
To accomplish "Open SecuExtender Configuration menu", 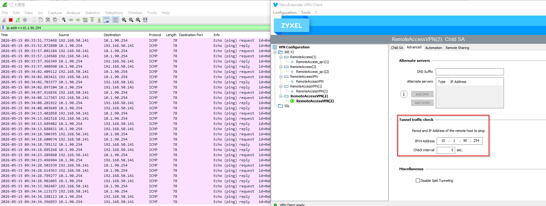I will pyautogui.click(x=285, y=13).
